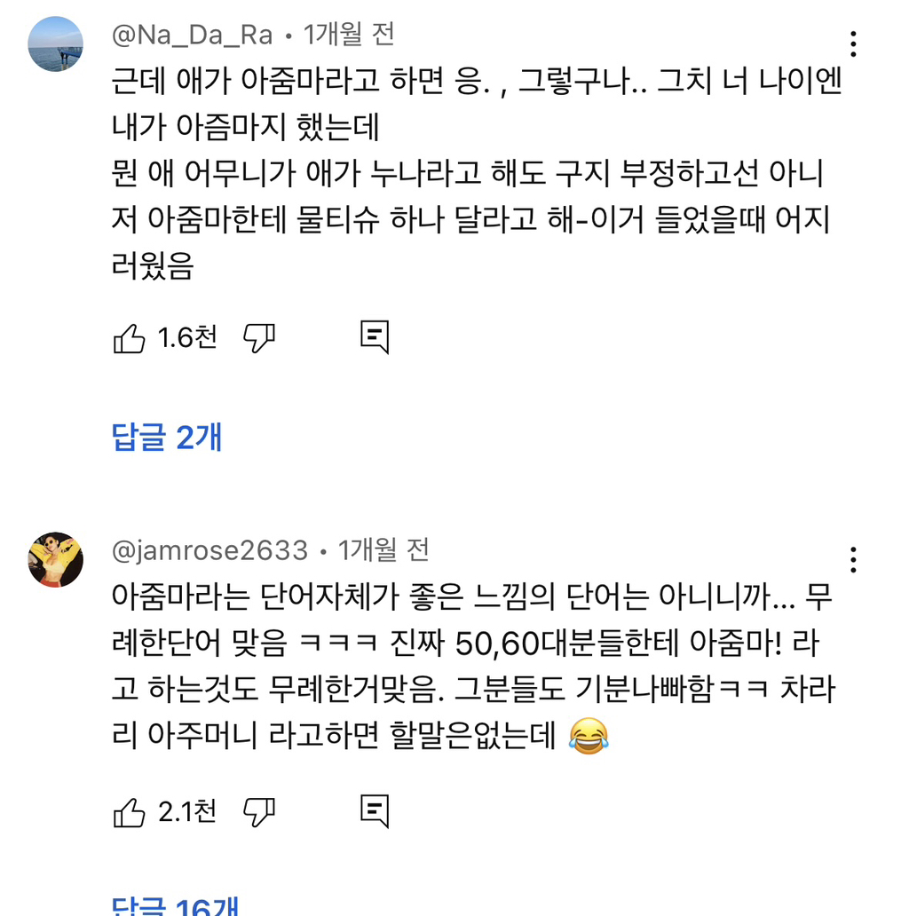Like the comment by @Na_Da_Ra

[x=130, y=338]
